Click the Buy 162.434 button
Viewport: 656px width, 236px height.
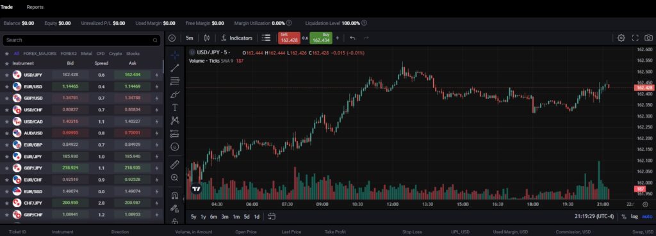click(x=321, y=38)
